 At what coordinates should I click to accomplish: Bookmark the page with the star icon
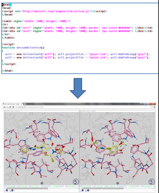tap(151, 107)
